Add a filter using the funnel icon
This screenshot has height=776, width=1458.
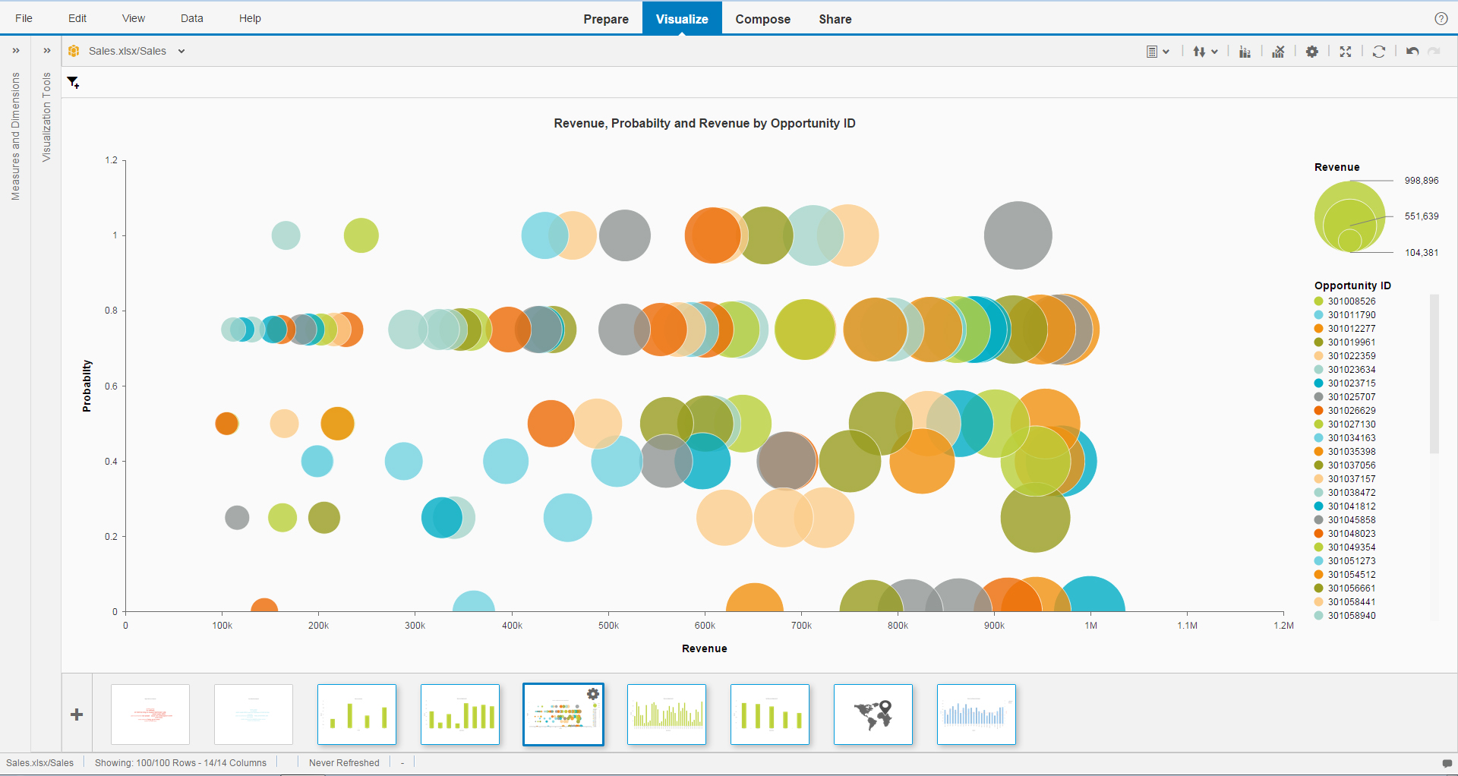click(73, 82)
